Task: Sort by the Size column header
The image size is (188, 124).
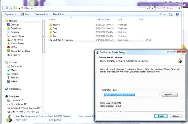Action: point(141,19)
